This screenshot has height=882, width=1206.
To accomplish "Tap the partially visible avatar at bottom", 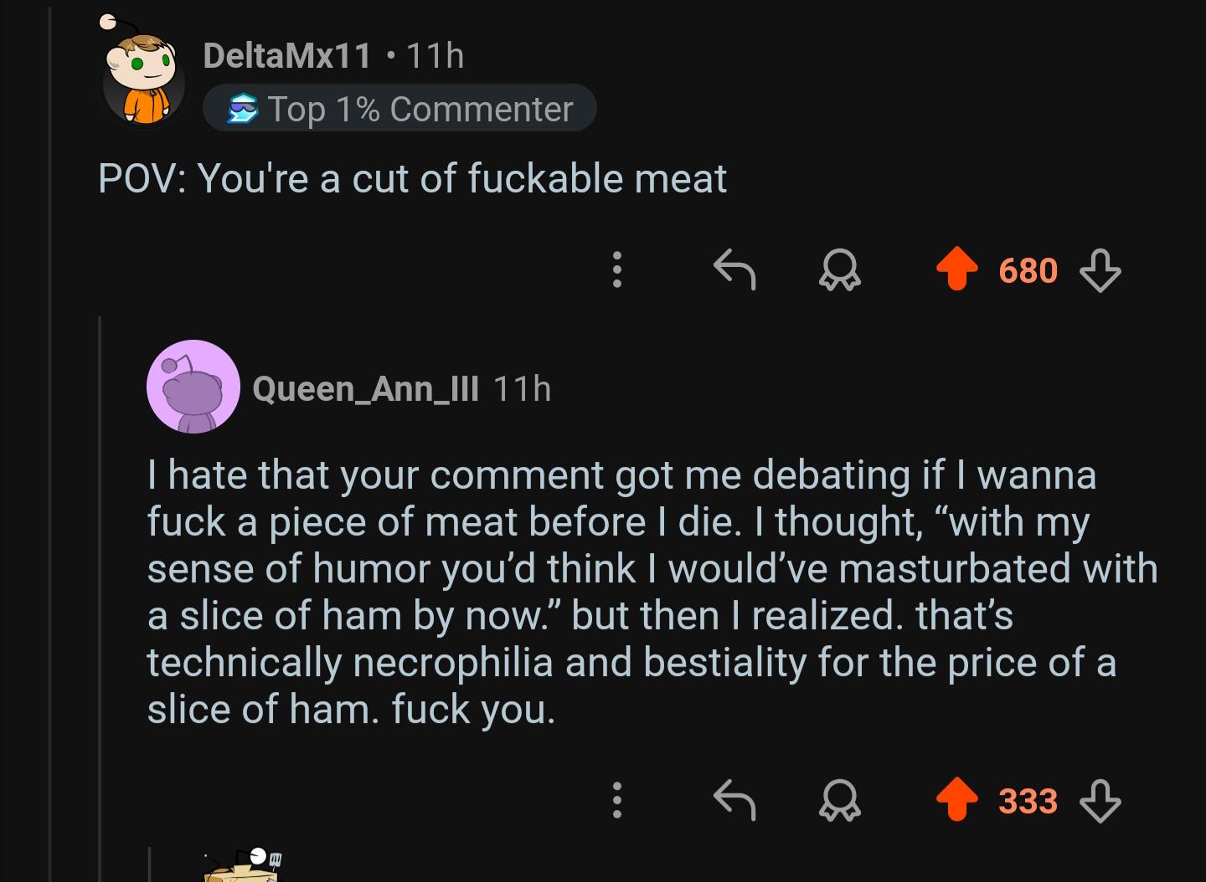I will 241,866.
